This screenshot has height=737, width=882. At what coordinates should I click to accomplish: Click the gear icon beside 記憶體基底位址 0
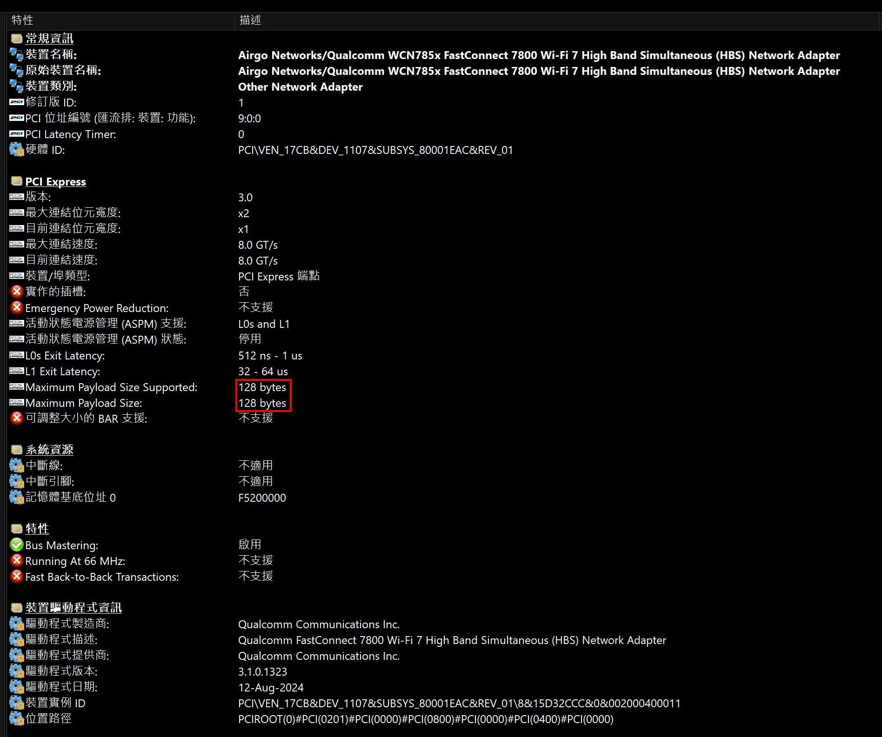(16, 497)
